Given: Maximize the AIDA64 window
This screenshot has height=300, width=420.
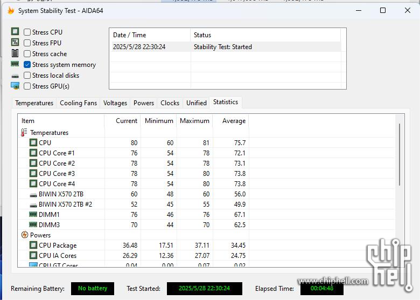Looking at the screenshot, I should (x=383, y=10).
